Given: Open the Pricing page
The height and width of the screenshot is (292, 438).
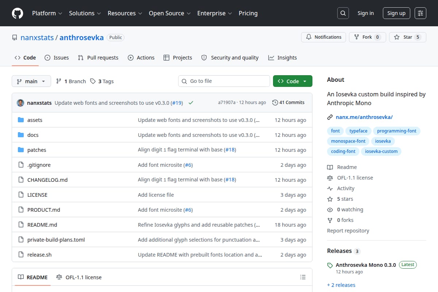Looking at the screenshot, I should [x=248, y=13].
